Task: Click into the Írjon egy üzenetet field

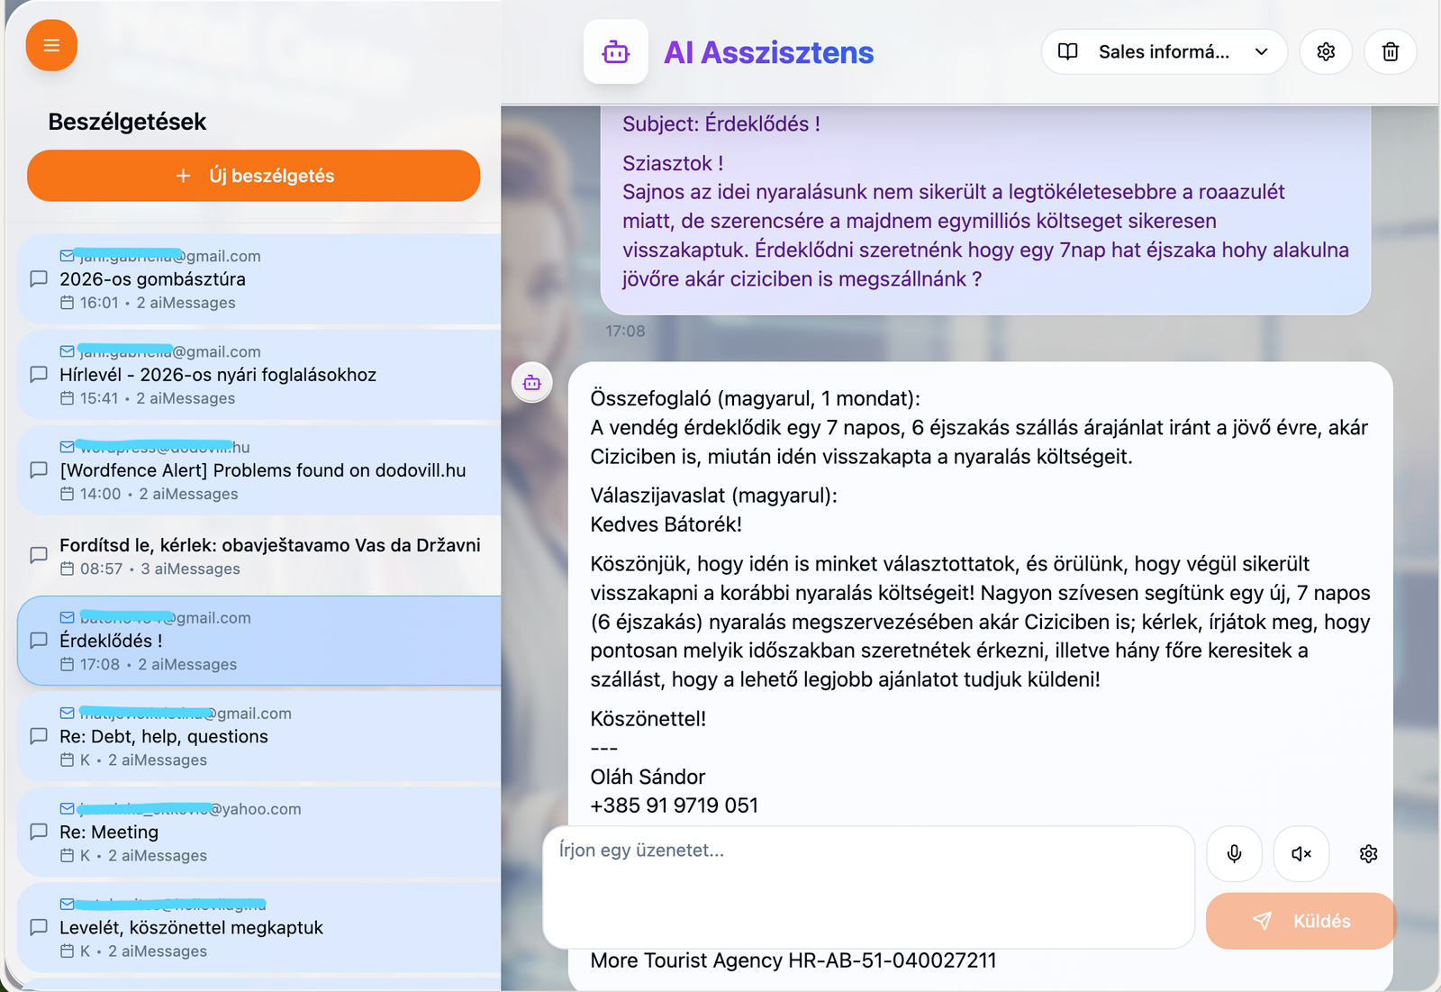Action: point(867,887)
